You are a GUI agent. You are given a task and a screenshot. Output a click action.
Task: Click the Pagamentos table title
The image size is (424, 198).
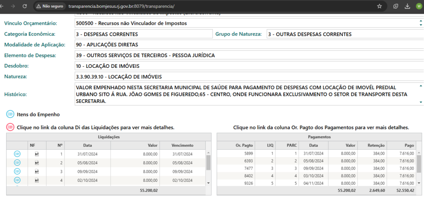pyautogui.click(x=319, y=137)
